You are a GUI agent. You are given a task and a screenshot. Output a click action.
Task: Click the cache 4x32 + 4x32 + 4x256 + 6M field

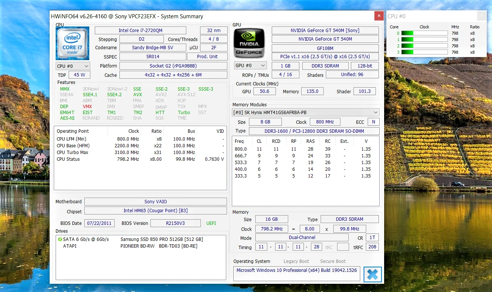tap(173, 75)
